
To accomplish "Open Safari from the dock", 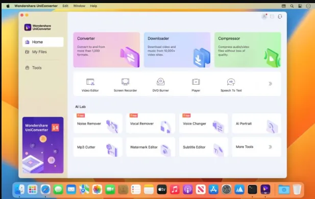I will [45, 189].
